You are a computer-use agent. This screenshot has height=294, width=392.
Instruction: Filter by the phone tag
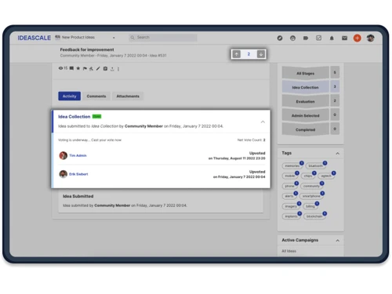[289, 186]
